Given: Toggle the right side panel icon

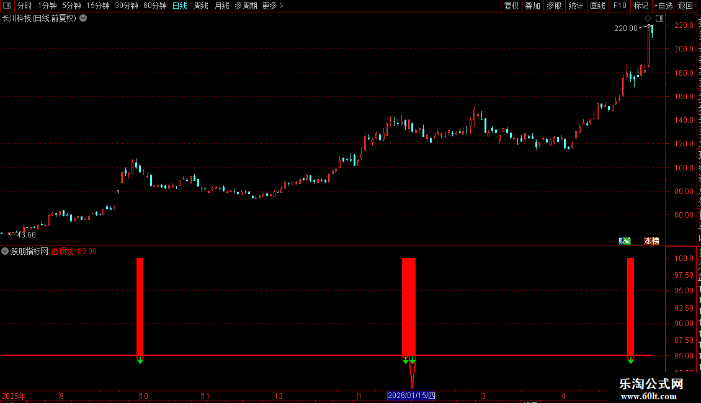Looking at the screenshot, I should [659, 19].
